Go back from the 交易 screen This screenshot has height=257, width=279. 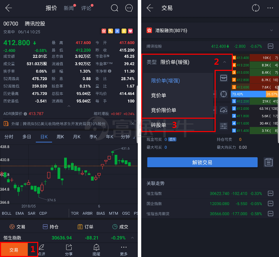[x=149, y=8]
